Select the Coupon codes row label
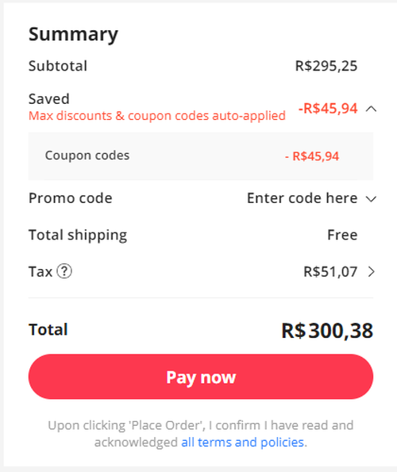The width and height of the screenshot is (397, 472). point(87,155)
